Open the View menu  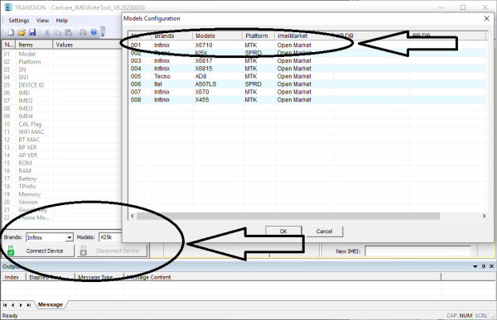[42, 20]
